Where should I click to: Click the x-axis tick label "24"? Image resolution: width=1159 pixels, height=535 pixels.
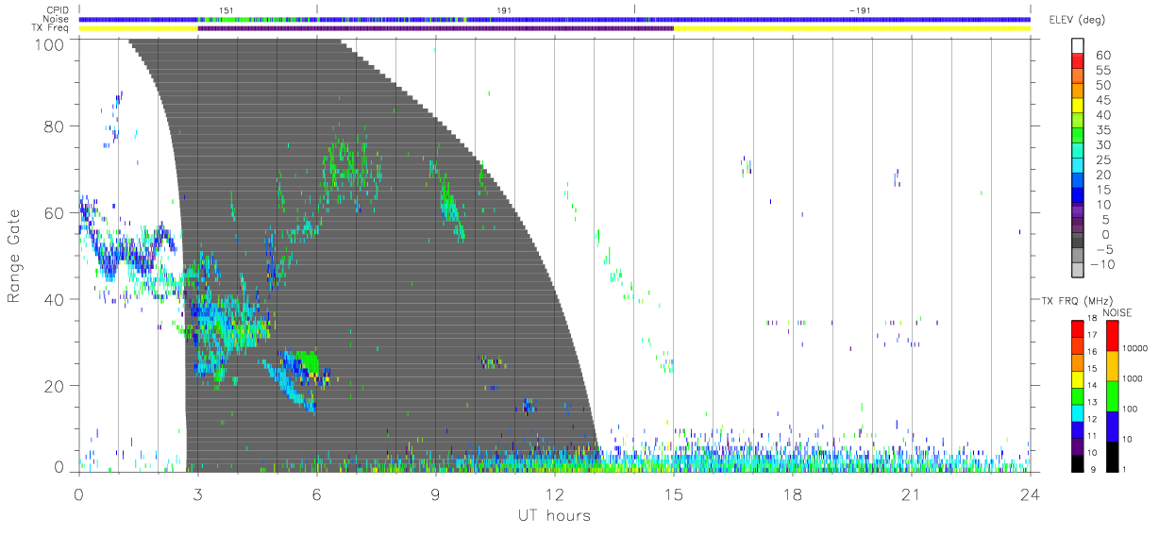(x=1030, y=494)
